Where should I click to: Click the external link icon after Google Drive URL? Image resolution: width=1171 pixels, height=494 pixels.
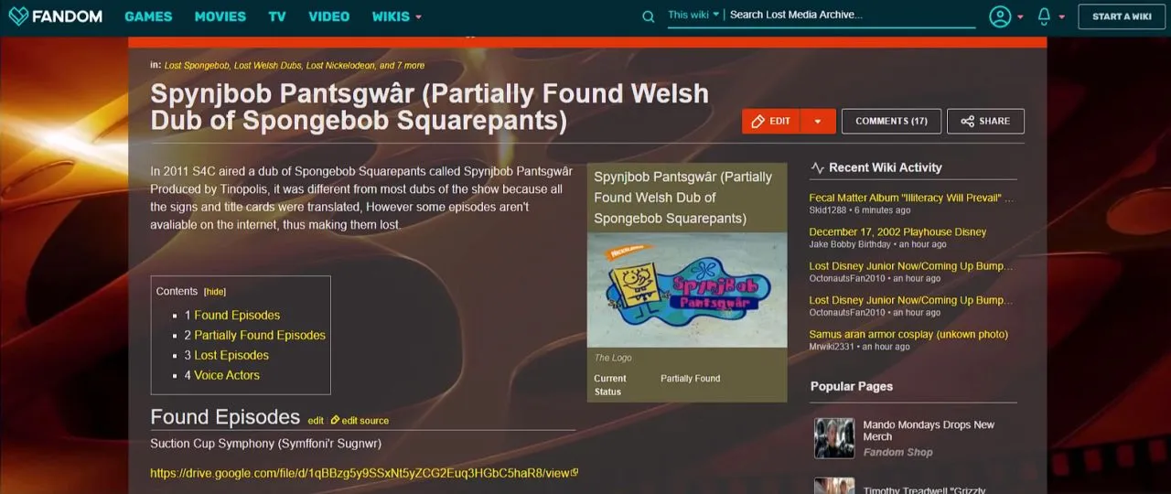575,473
